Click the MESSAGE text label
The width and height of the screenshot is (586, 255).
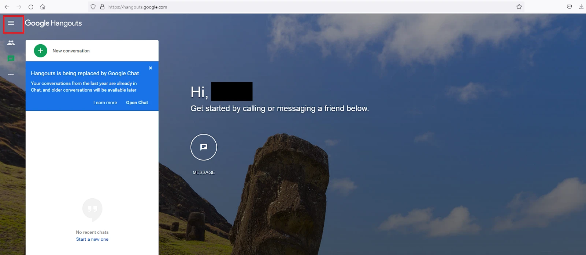[x=204, y=172]
